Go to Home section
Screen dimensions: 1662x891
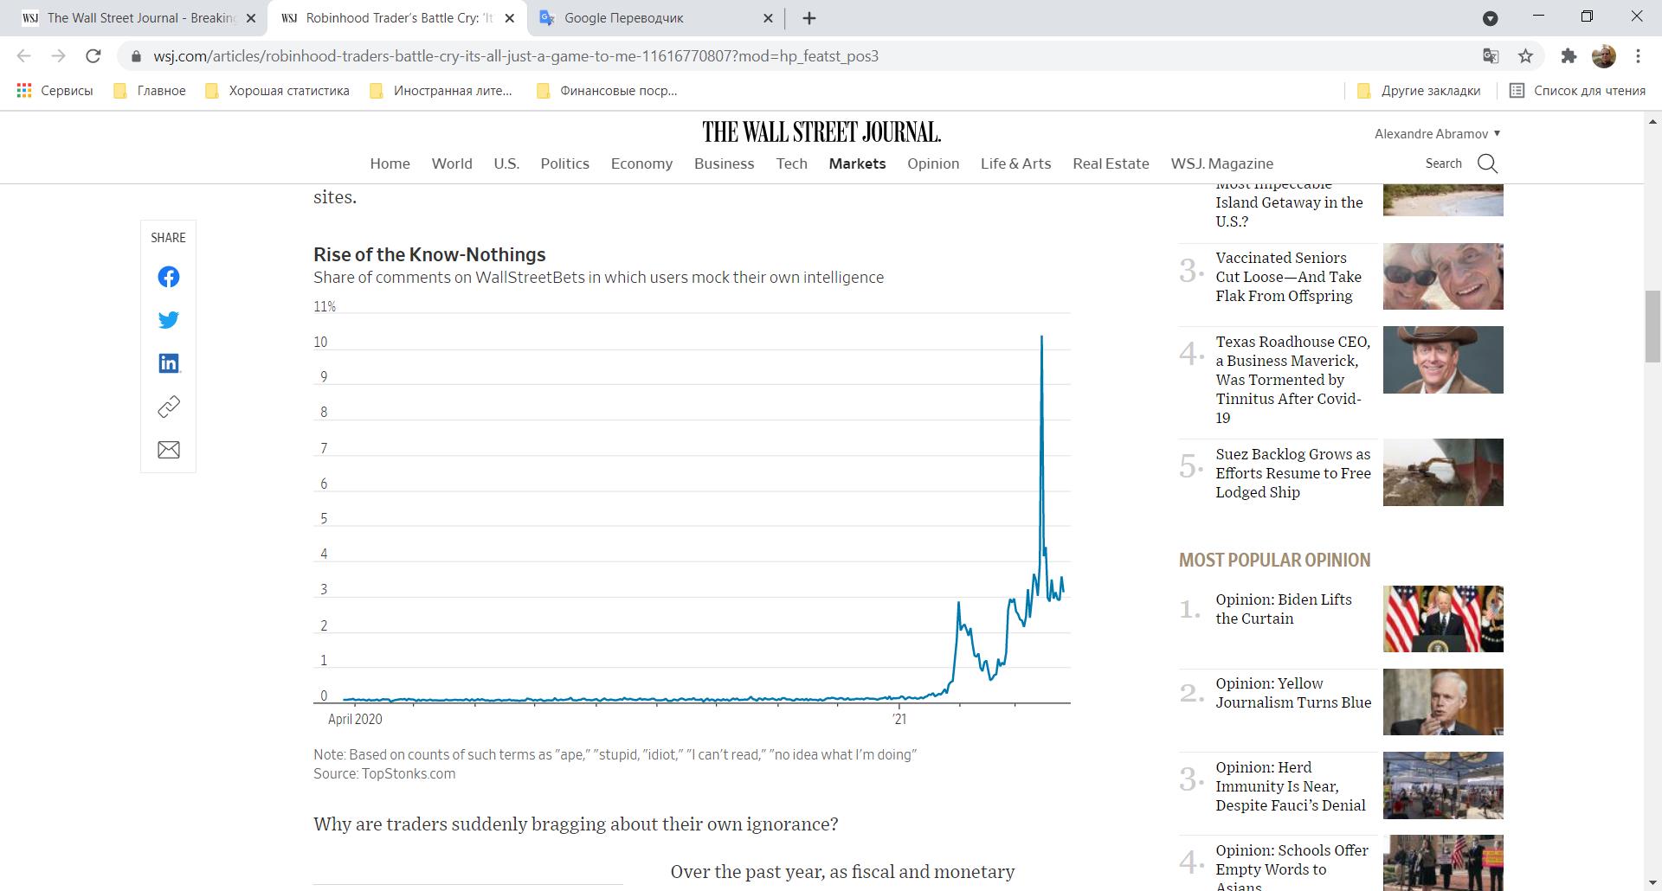click(390, 163)
